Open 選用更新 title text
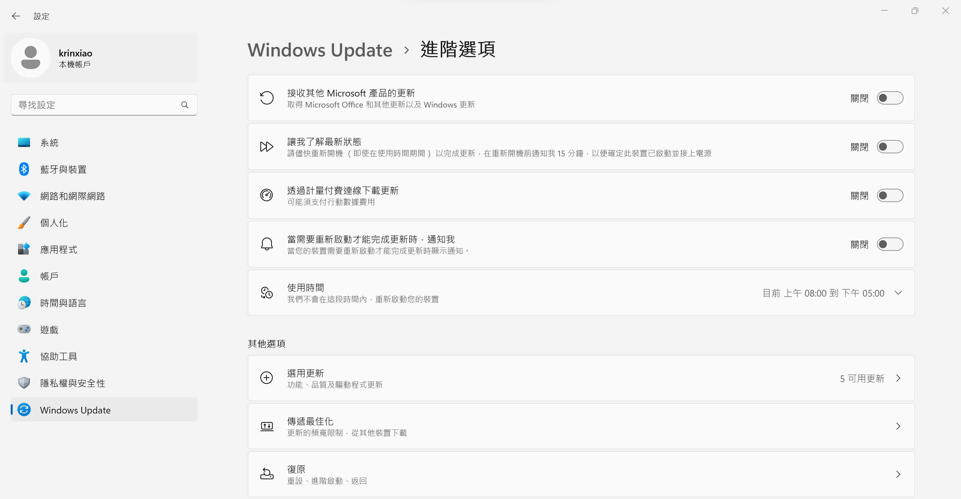961x499 pixels. [306, 373]
